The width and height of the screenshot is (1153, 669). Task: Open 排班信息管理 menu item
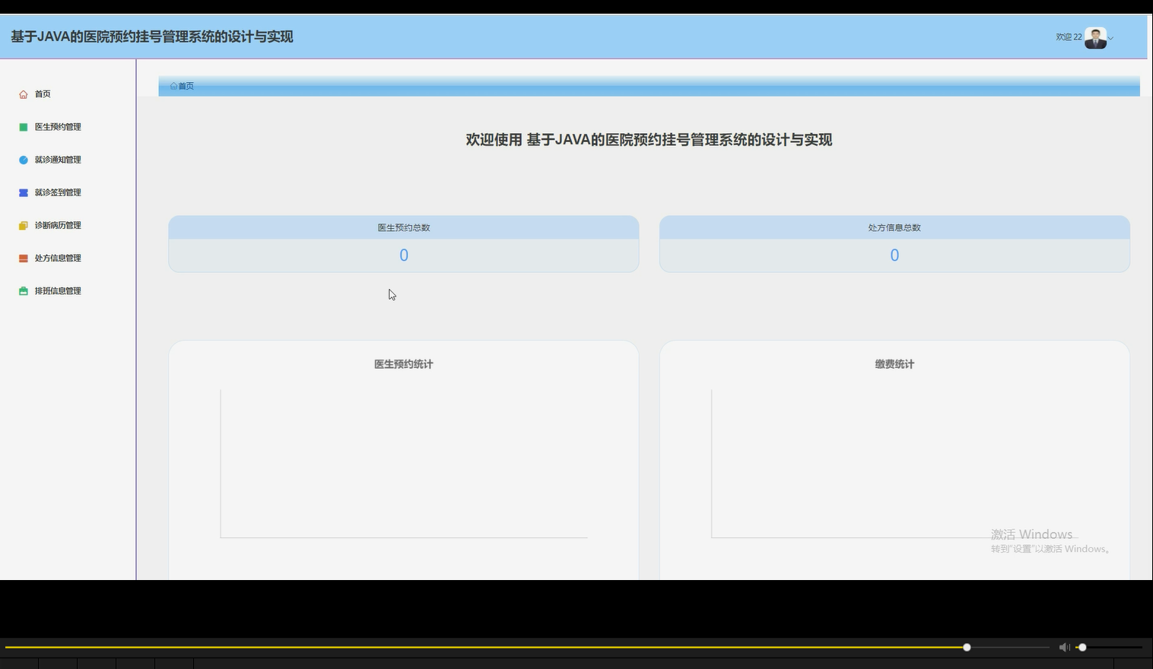point(58,291)
